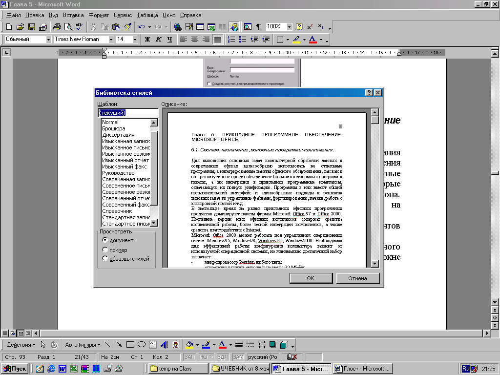The image size is (500, 375).
Task: Click the Insert Hyperlink globe icon
Action: coord(178,27)
